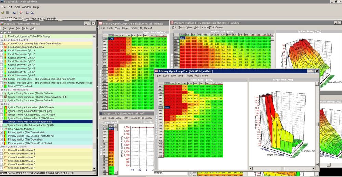
Task: Click mode [F10]: Current in Primary Ignition window
Action: click(x=213, y=27)
